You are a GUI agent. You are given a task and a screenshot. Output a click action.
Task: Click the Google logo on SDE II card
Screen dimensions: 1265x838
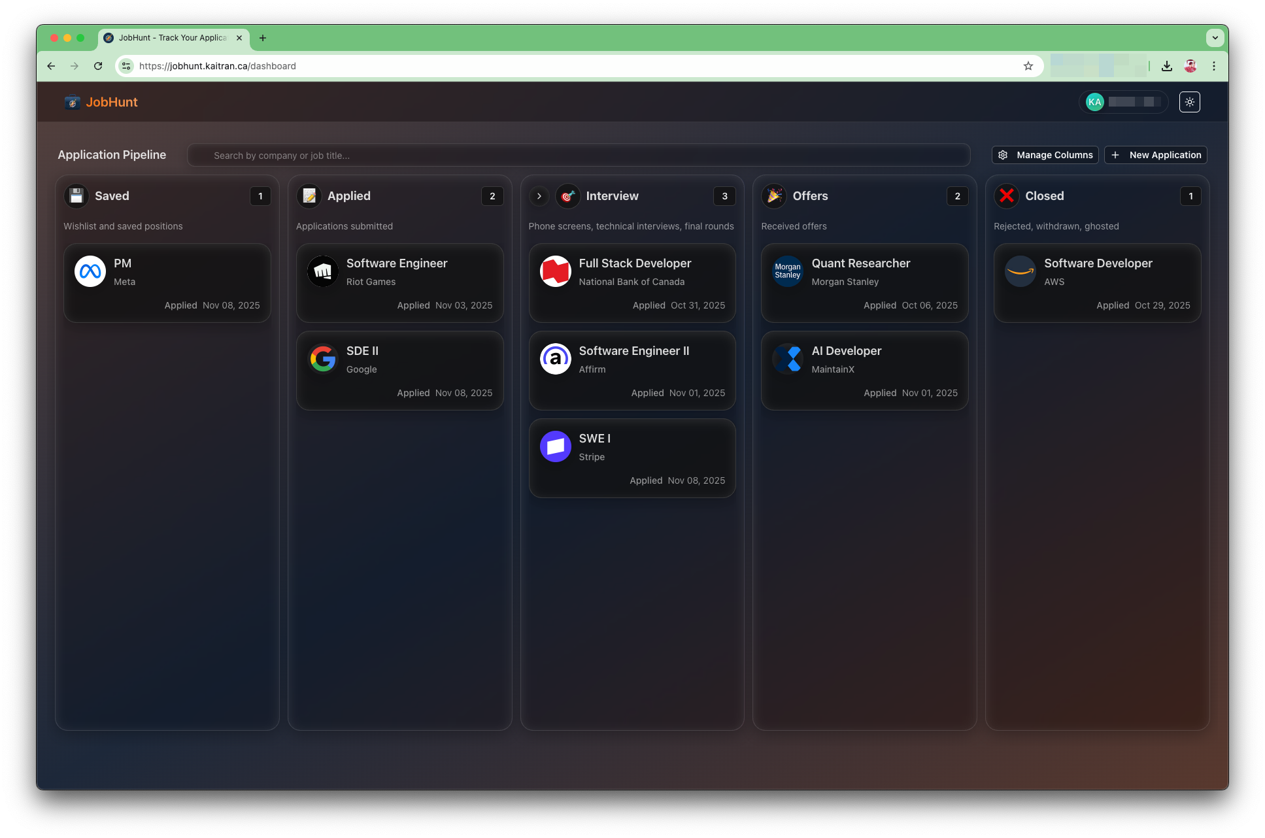[323, 358]
